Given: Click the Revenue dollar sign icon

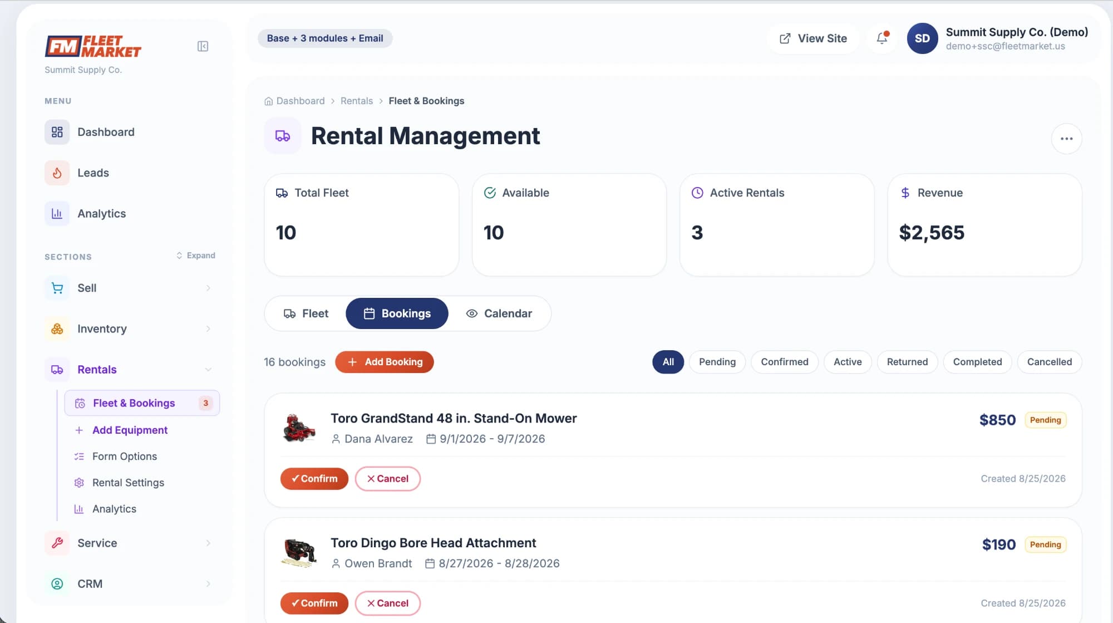Looking at the screenshot, I should 905,193.
